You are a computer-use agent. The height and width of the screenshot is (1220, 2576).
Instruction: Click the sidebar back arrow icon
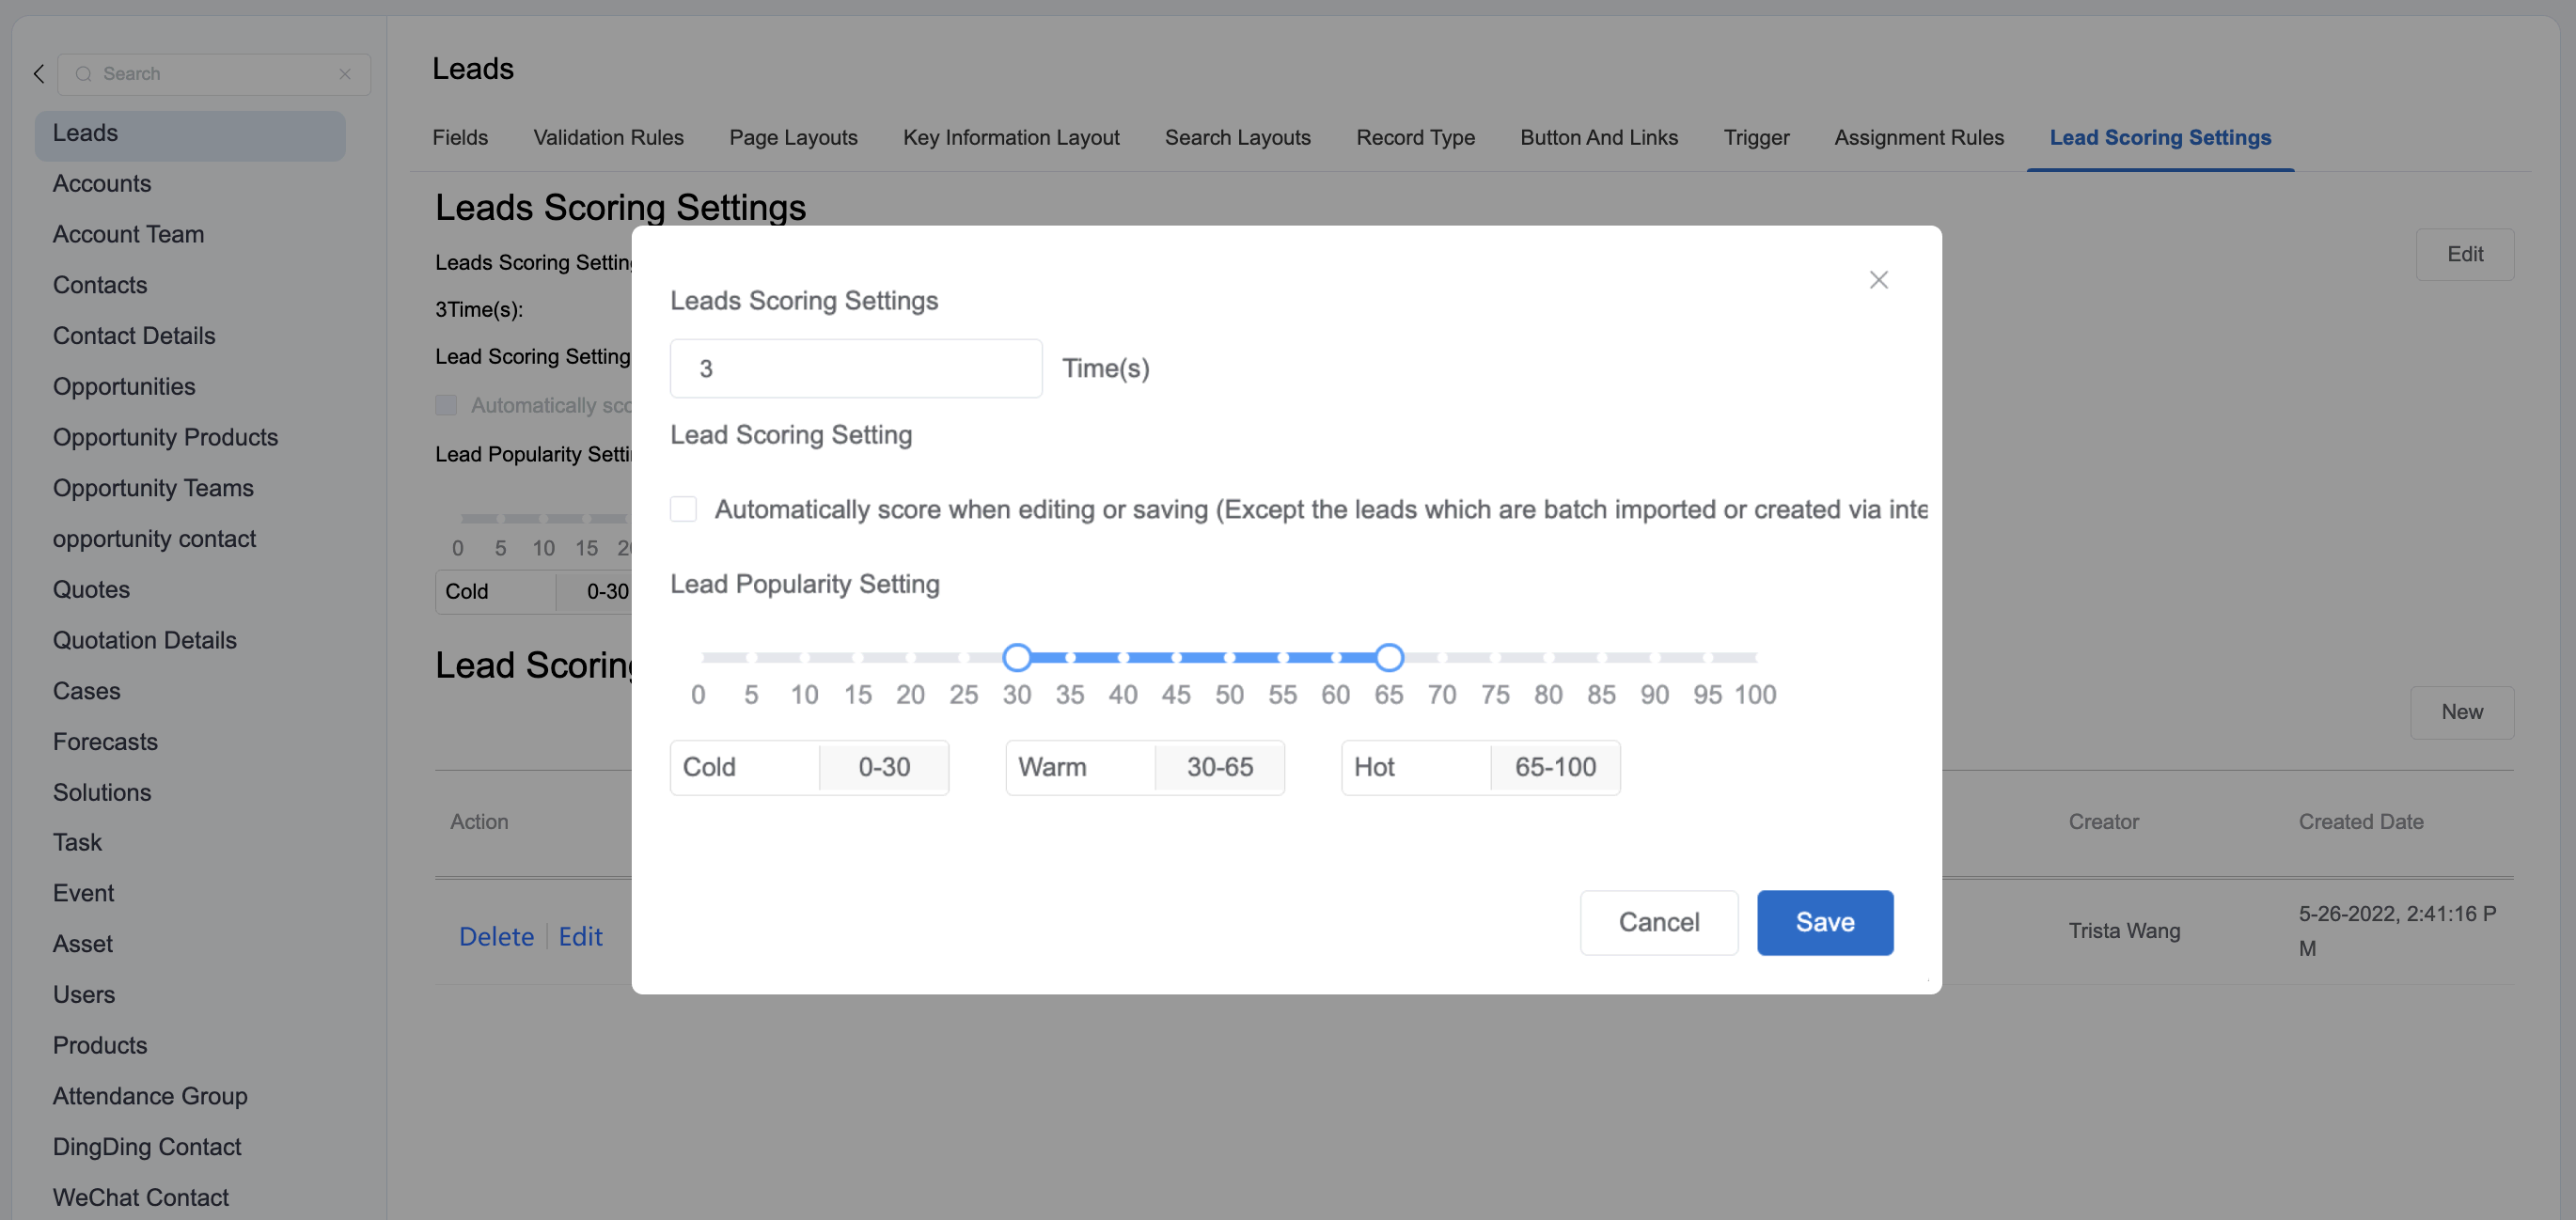39,74
